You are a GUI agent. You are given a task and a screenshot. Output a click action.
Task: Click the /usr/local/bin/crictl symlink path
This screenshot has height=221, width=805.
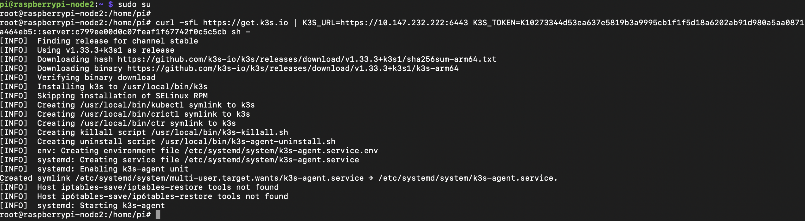click(129, 114)
